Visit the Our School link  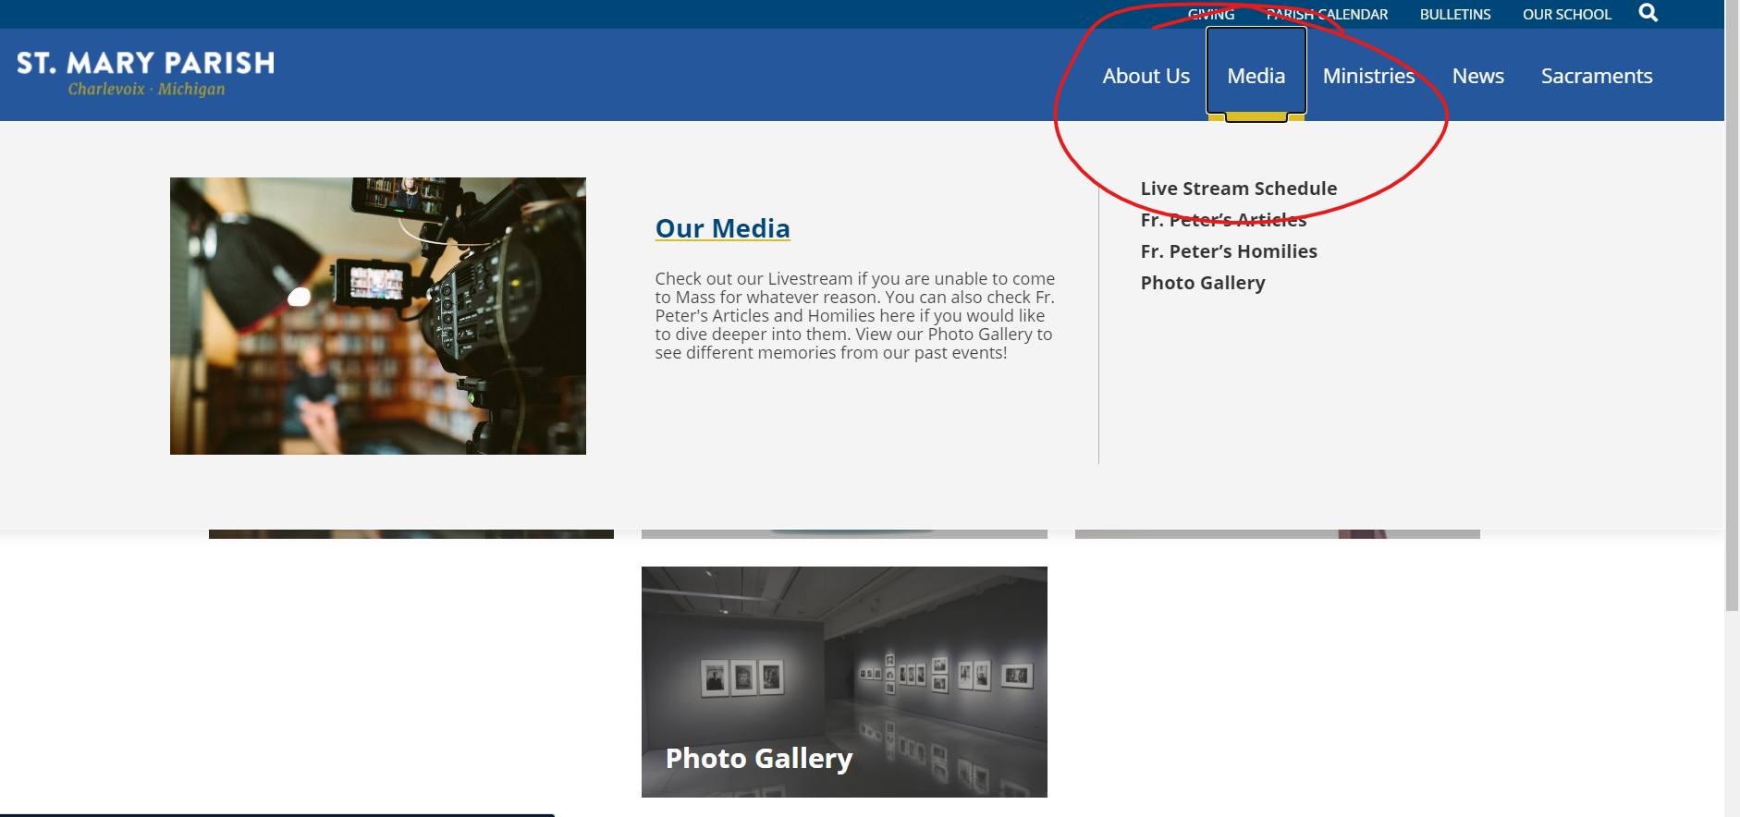pos(1566,15)
